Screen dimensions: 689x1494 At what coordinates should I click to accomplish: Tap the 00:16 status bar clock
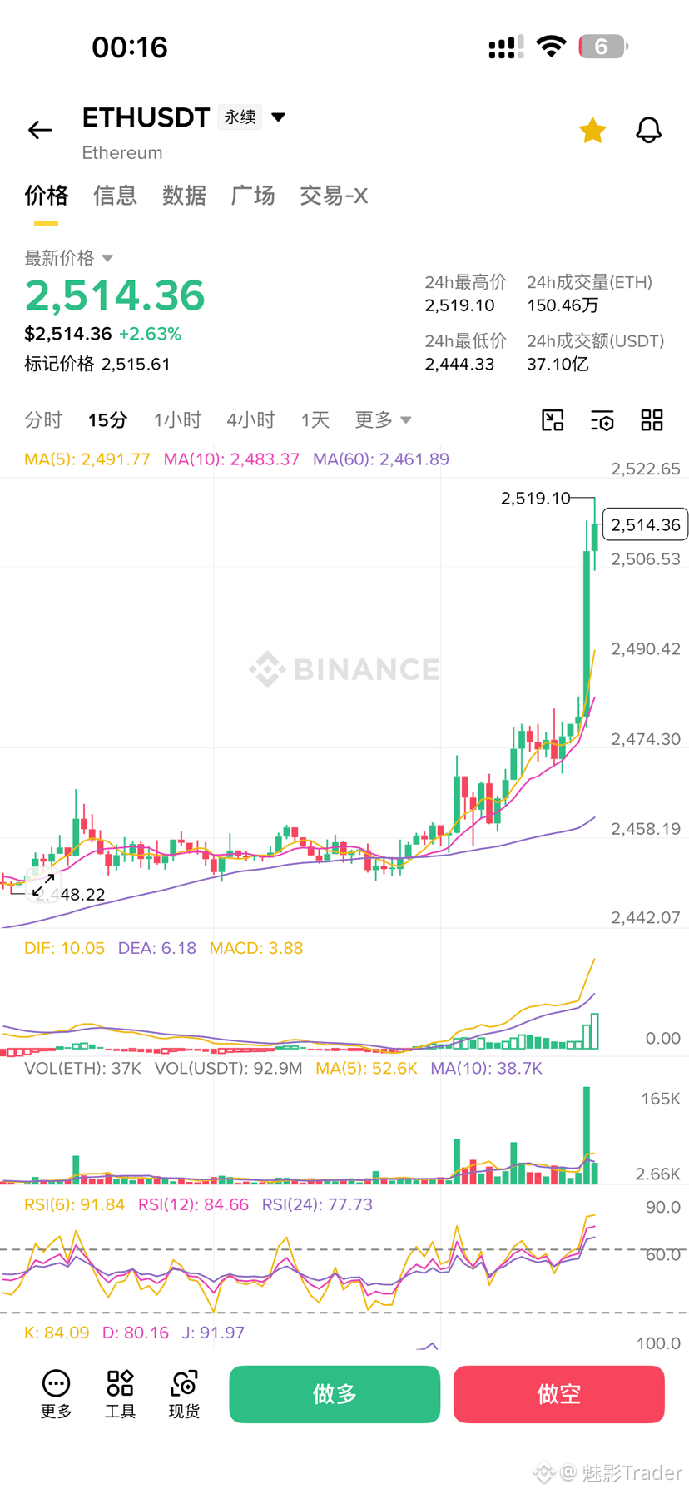pyautogui.click(x=130, y=47)
